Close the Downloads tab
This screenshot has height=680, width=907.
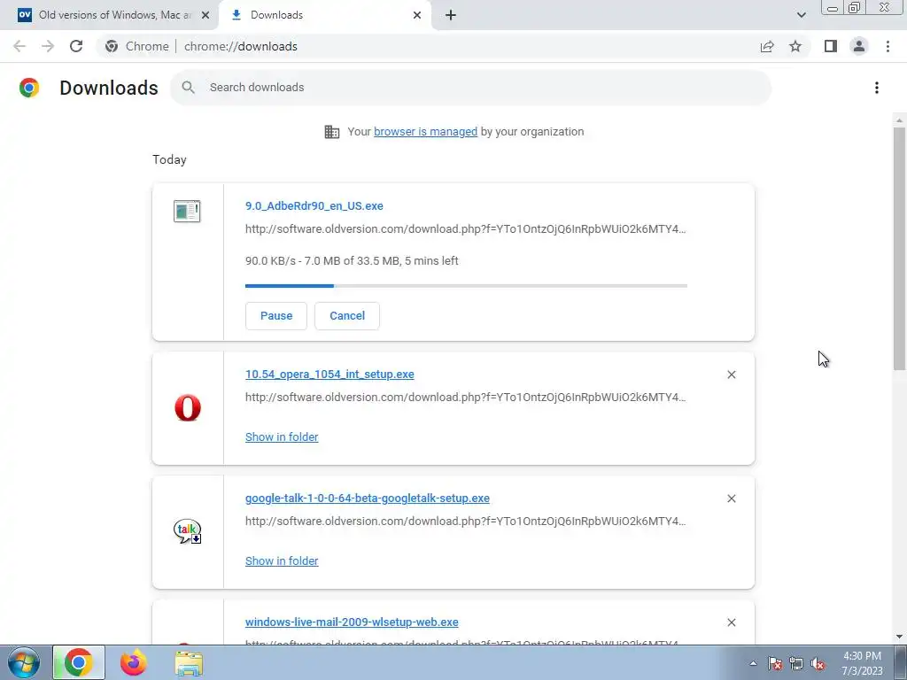417,15
